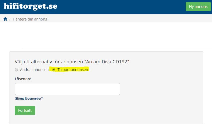The width and height of the screenshot is (212, 127).
Task: Go to the home page via house icon
Action: click(x=5, y=19)
